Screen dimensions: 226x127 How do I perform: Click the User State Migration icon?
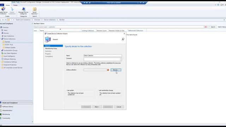point(2,53)
